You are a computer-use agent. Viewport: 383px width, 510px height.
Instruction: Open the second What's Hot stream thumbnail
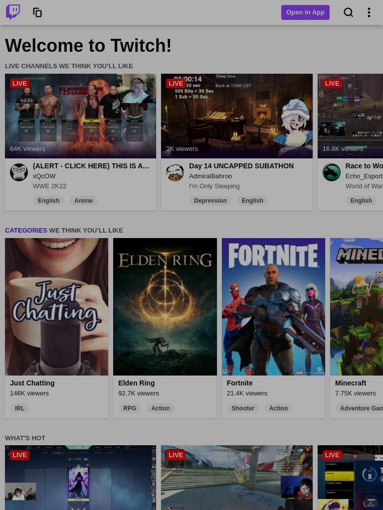pyautogui.click(x=237, y=478)
